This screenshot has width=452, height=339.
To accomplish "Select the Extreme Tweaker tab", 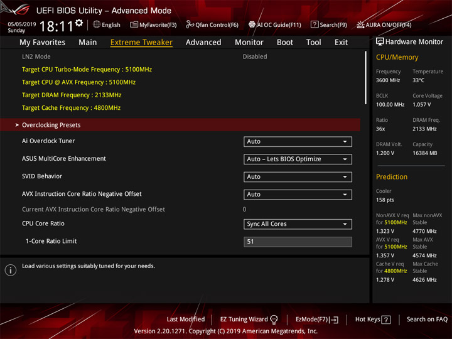I will click(x=141, y=43).
